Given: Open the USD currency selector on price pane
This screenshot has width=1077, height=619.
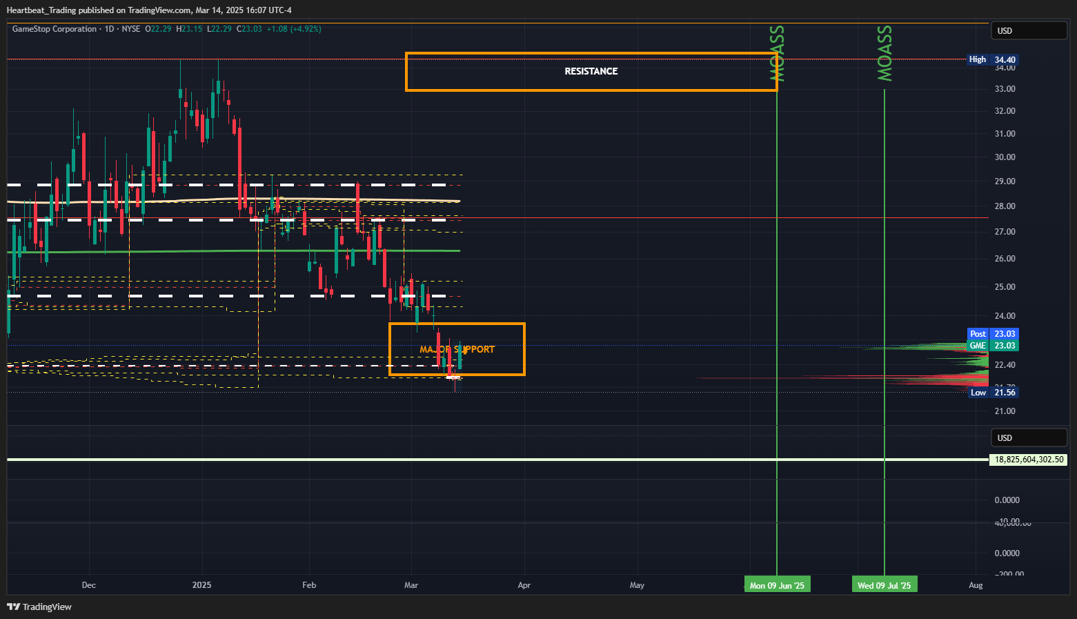Looking at the screenshot, I should tap(1029, 30).
